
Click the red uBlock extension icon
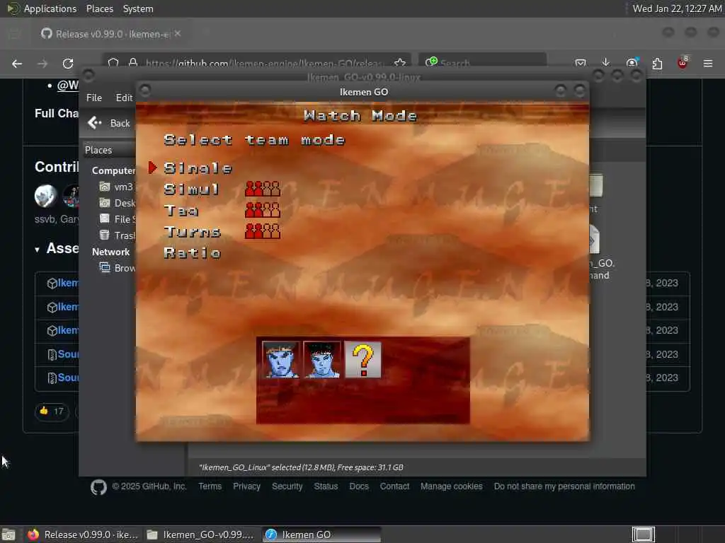(x=683, y=63)
